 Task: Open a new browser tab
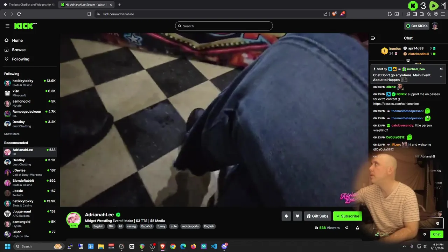(x=119, y=5)
